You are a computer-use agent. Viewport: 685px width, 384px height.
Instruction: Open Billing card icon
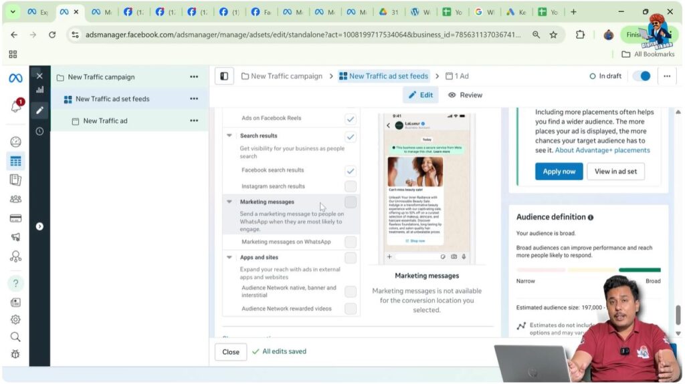pyautogui.click(x=16, y=218)
